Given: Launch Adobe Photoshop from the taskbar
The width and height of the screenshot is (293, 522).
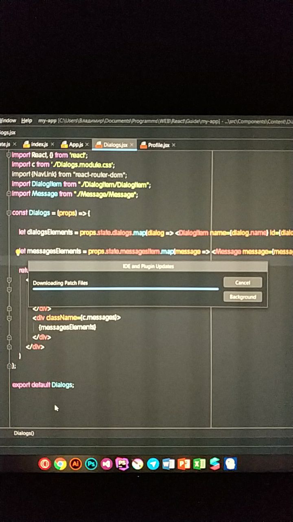Looking at the screenshot, I should (91, 464).
